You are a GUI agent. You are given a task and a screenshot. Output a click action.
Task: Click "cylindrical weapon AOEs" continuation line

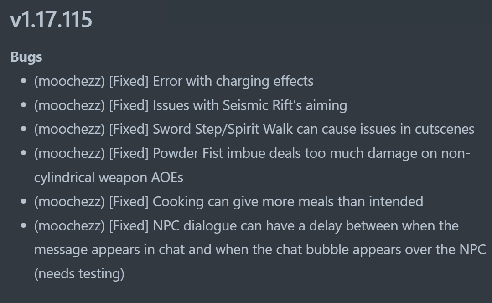tap(109, 178)
